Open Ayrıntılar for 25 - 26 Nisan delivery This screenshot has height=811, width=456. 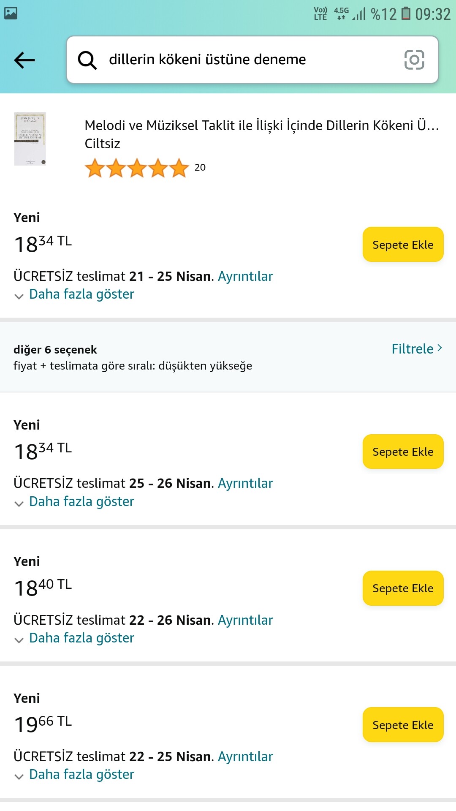245,484
